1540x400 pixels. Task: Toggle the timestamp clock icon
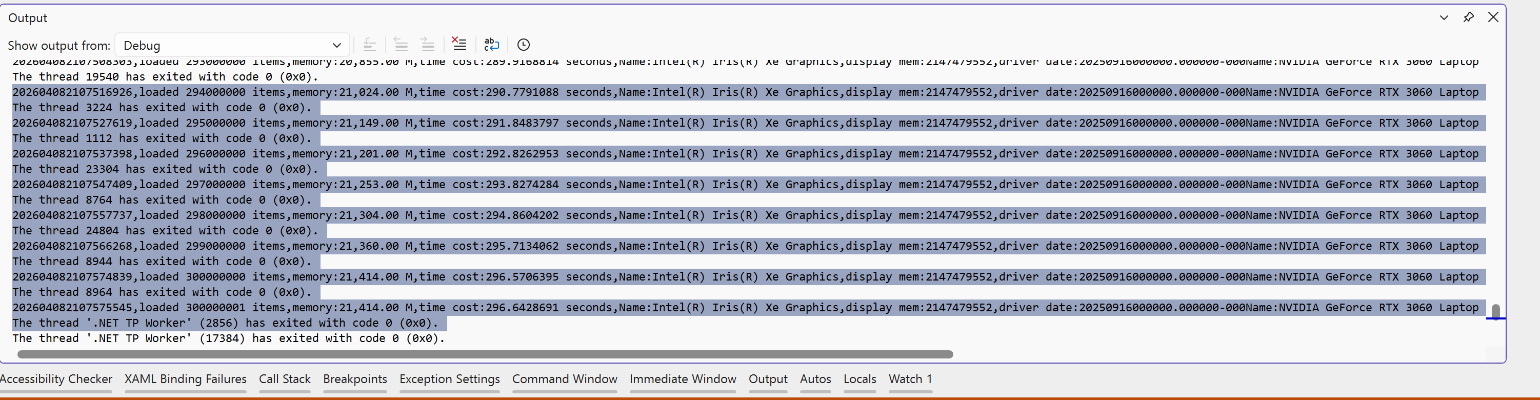523,44
